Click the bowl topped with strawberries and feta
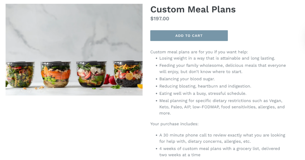The width and height of the screenshot is (305, 160). point(90,74)
